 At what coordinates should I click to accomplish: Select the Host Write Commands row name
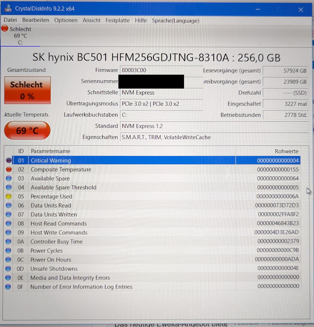(x=59, y=233)
